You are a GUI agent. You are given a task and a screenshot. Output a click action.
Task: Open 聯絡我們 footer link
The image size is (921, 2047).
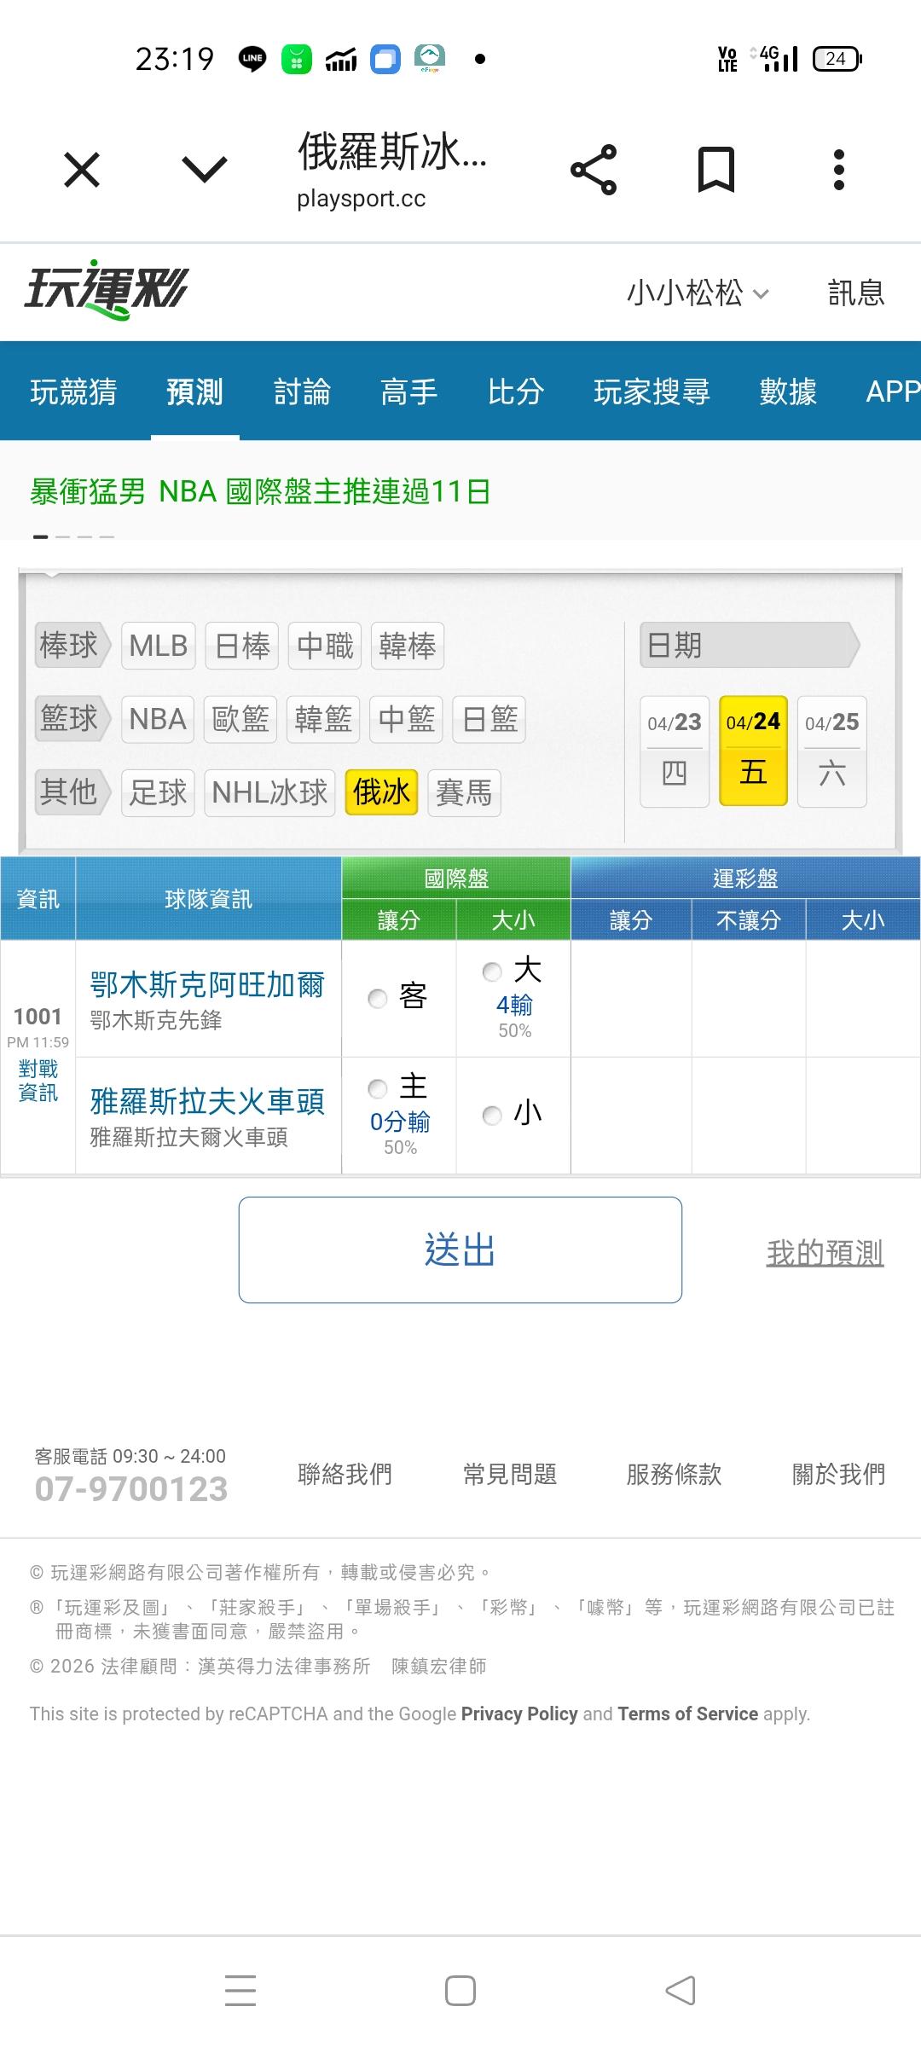345,1474
